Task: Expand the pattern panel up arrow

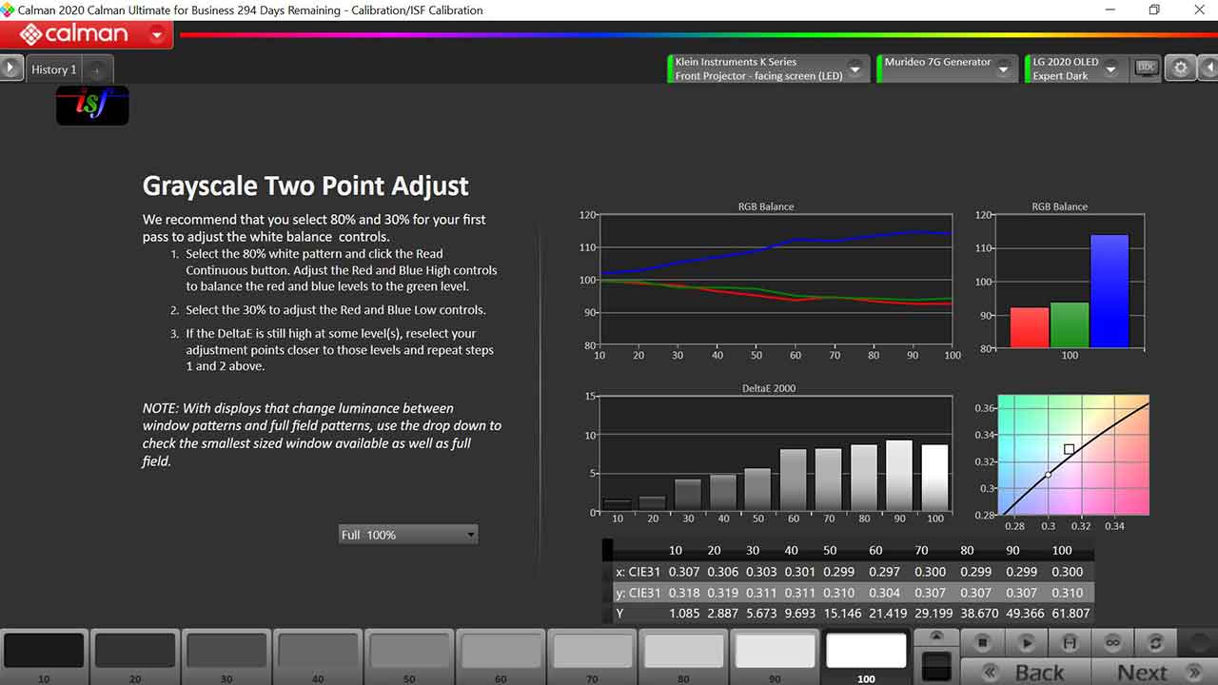Action: 936,636
